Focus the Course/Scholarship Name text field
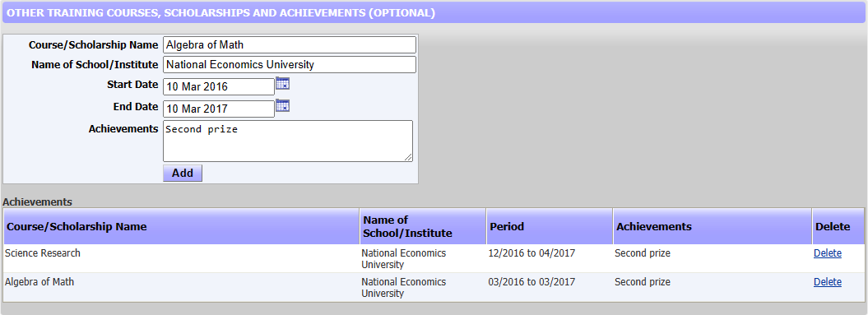This screenshot has width=868, height=315. 289,45
